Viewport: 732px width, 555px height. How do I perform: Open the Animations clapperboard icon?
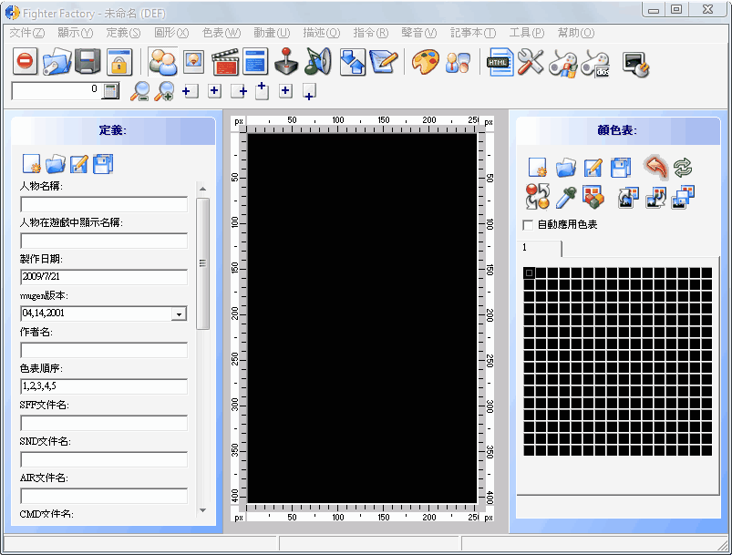(x=225, y=61)
